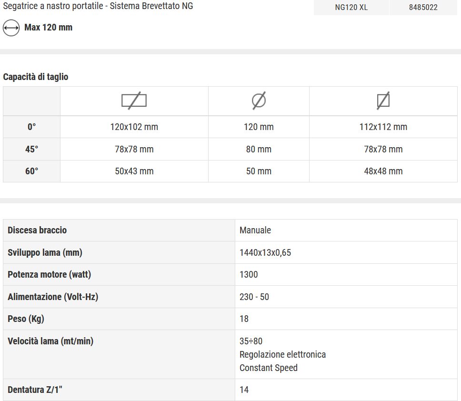Click the 80 mm round capacity cell

click(259, 149)
